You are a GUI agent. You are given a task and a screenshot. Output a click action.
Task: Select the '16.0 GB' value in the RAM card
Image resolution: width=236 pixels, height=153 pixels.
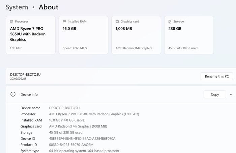pos(69,29)
